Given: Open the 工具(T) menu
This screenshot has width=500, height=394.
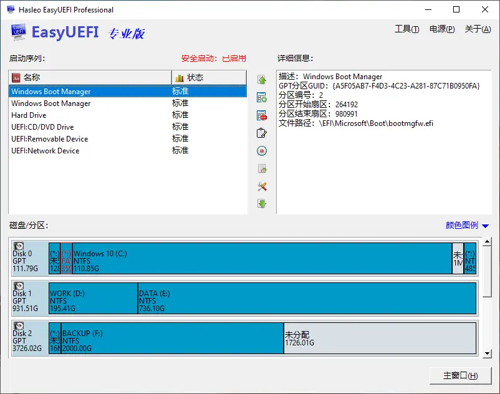Looking at the screenshot, I should 406,29.
